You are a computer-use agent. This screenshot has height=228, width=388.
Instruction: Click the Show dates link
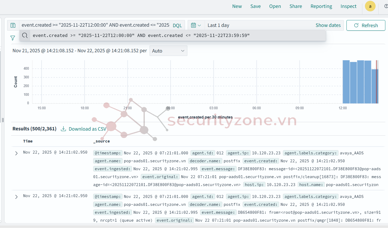click(x=328, y=25)
